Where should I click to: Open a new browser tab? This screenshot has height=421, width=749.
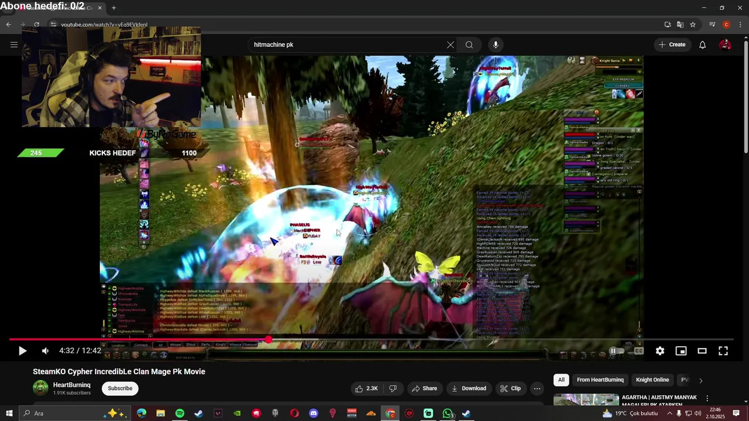114,8
